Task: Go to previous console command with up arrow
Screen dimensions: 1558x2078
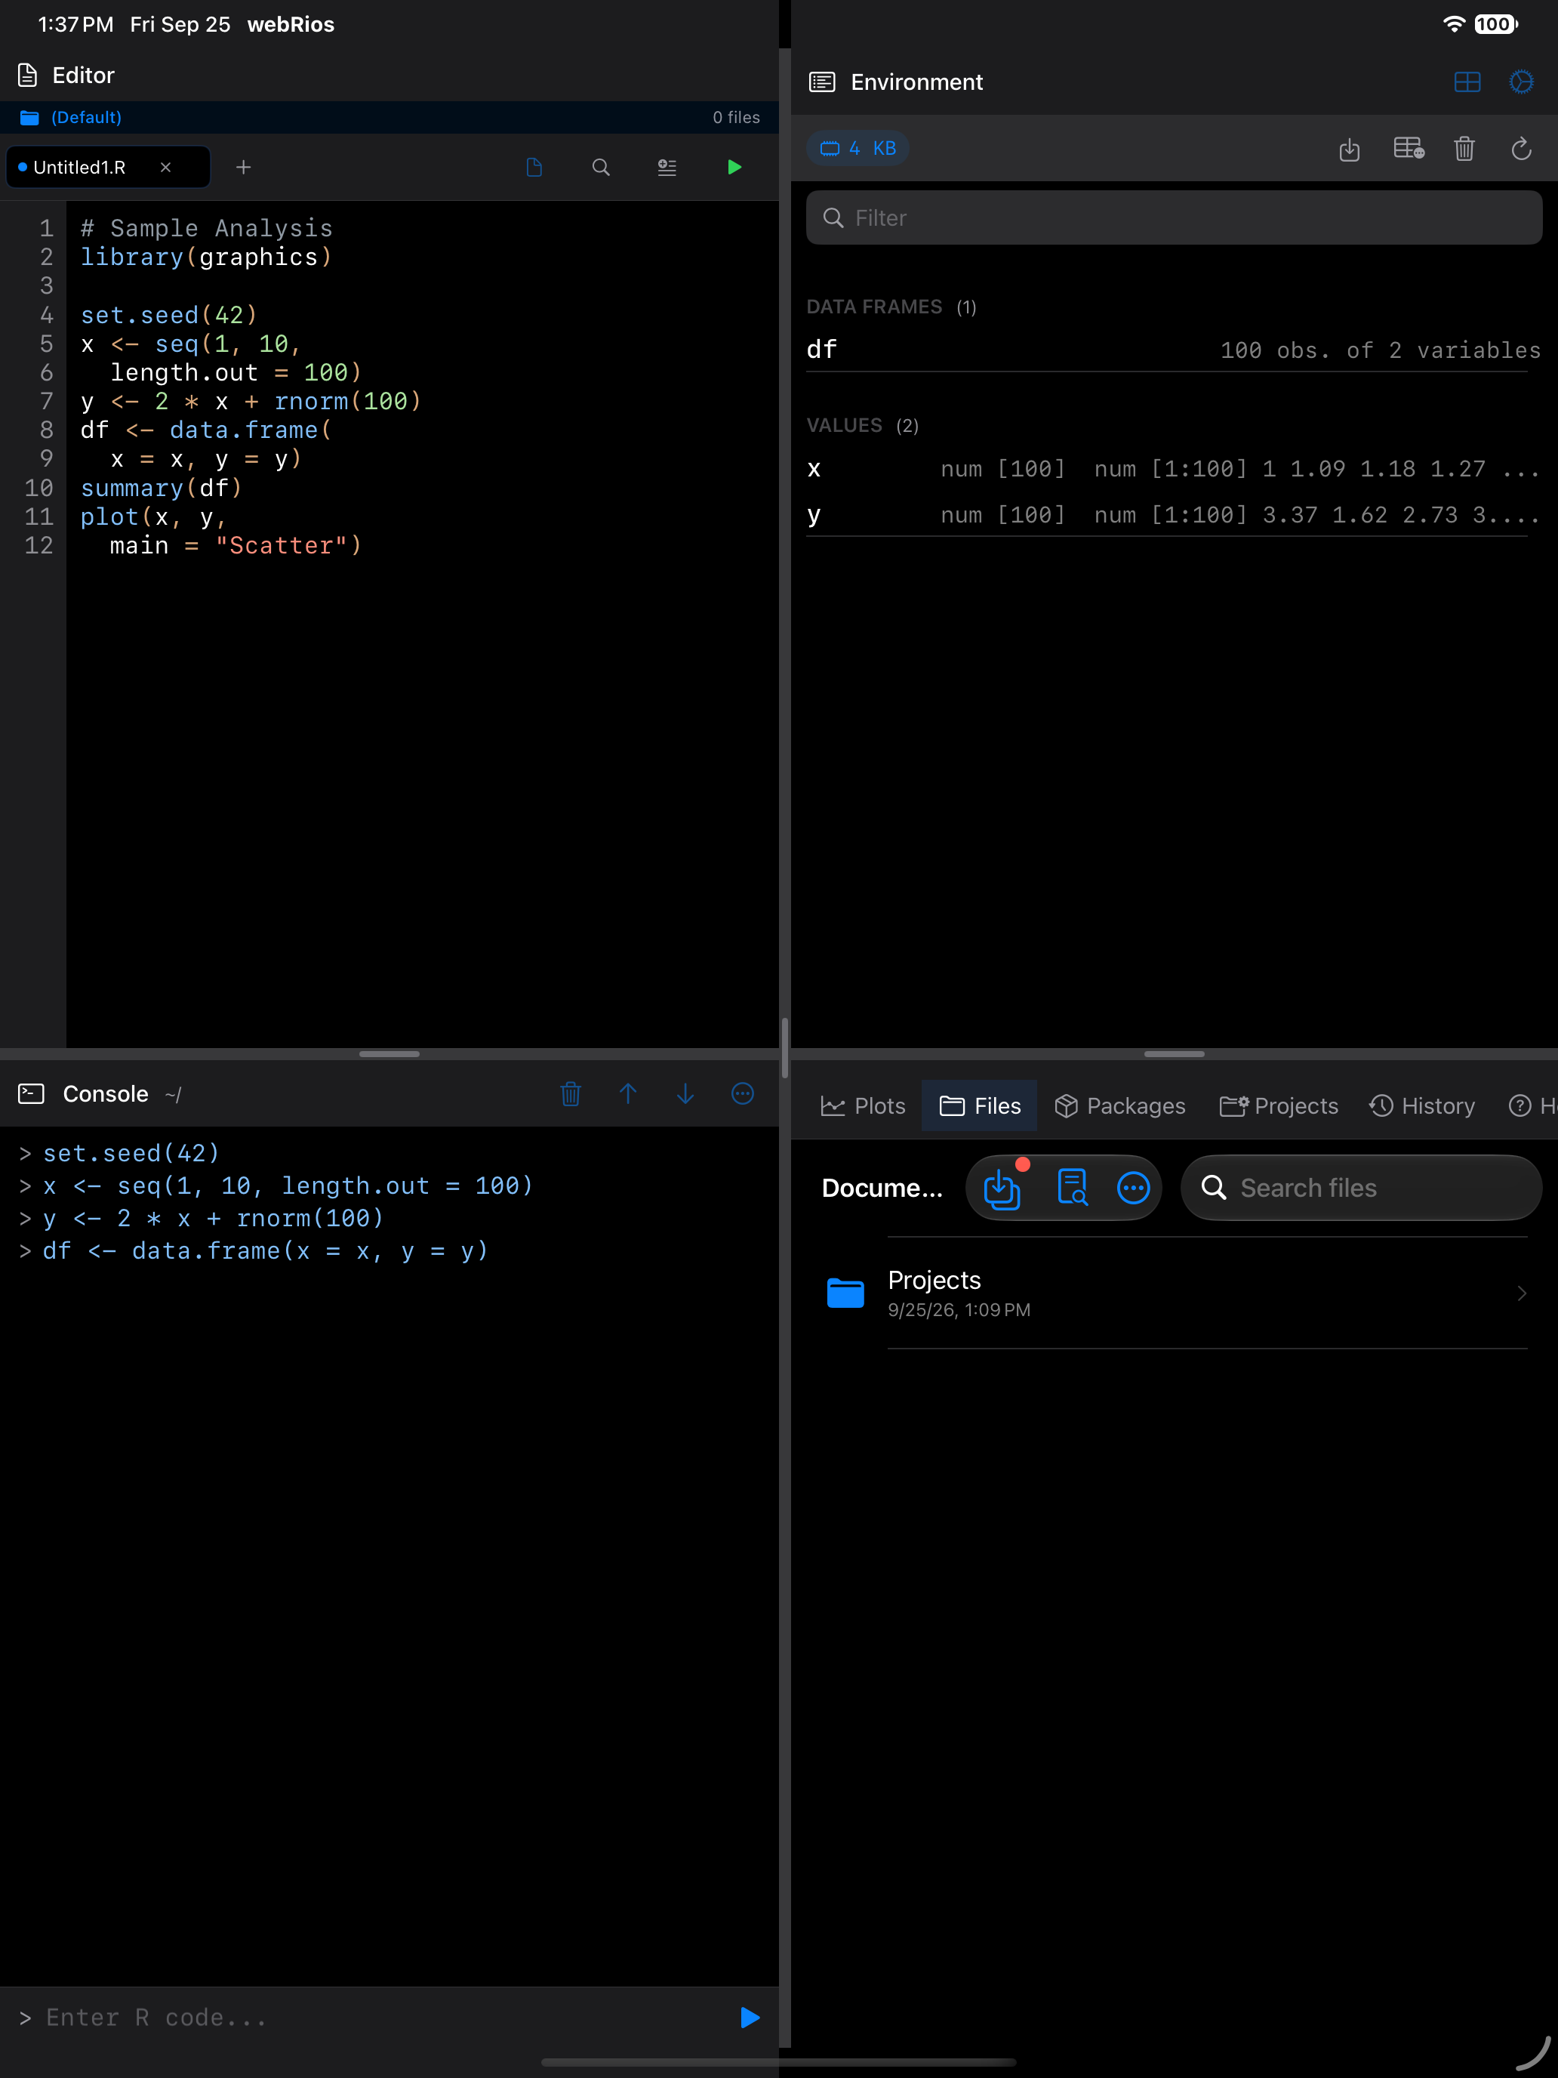Action: (x=628, y=1093)
